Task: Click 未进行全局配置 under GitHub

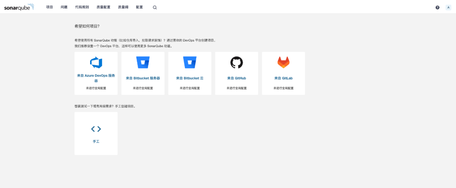Action: (x=236, y=88)
